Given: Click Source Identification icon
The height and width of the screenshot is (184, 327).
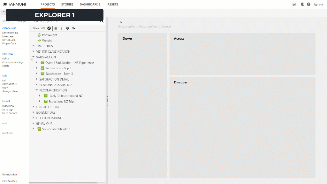Looking at the screenshot, I should [x=39, y=129].
